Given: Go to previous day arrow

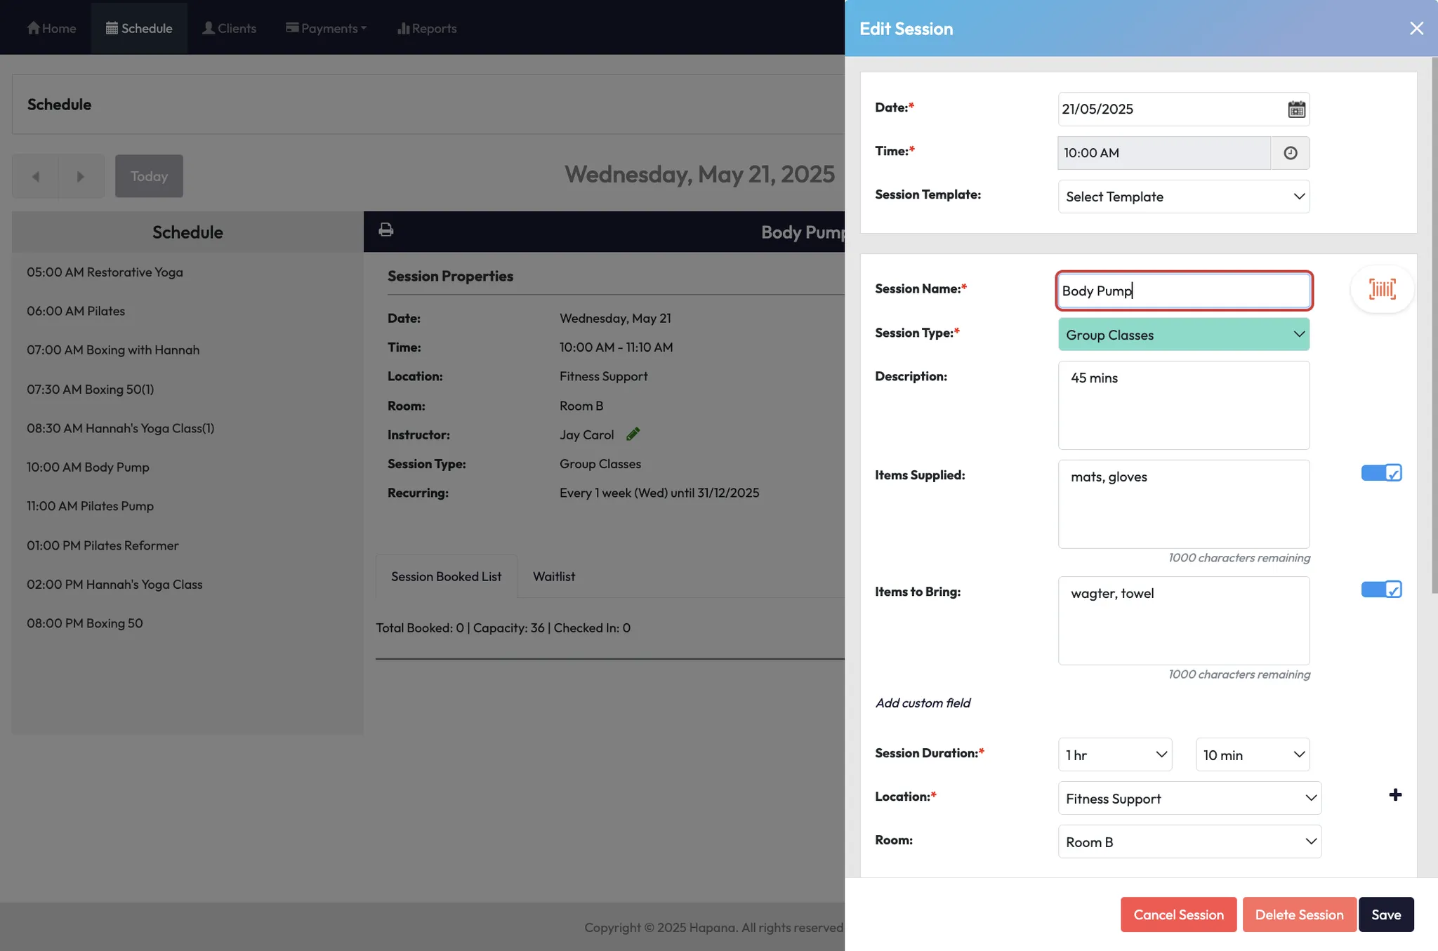Looking at the screenshot, I should [36, 176].
